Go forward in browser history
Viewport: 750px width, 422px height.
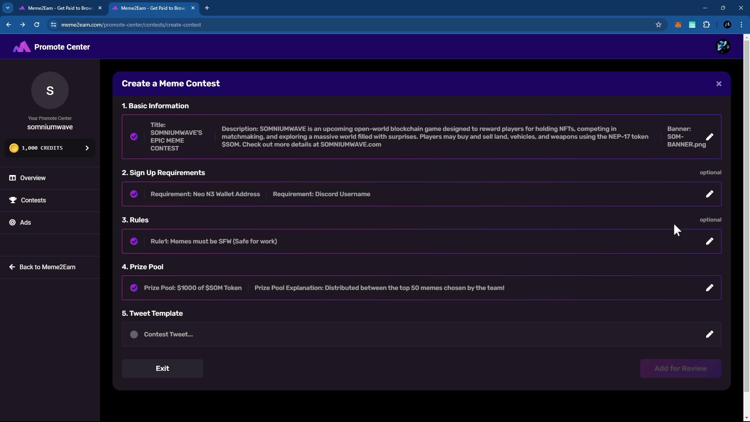(x=23, y=25)
